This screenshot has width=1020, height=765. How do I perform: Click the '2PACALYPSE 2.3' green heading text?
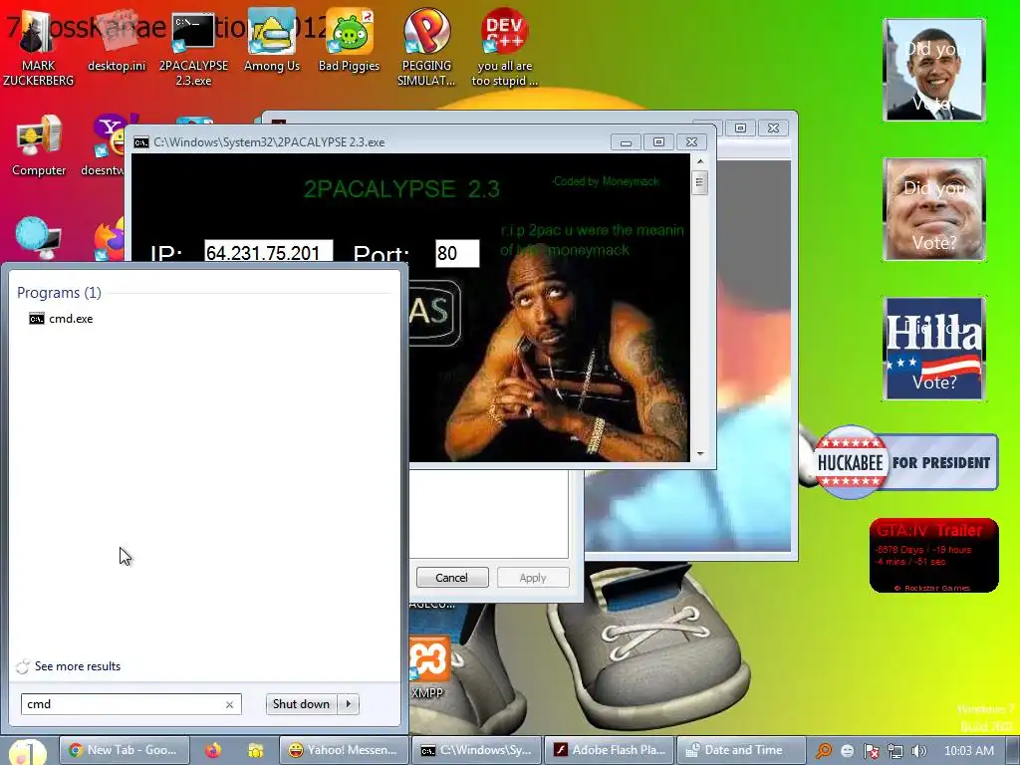[401, 188]
